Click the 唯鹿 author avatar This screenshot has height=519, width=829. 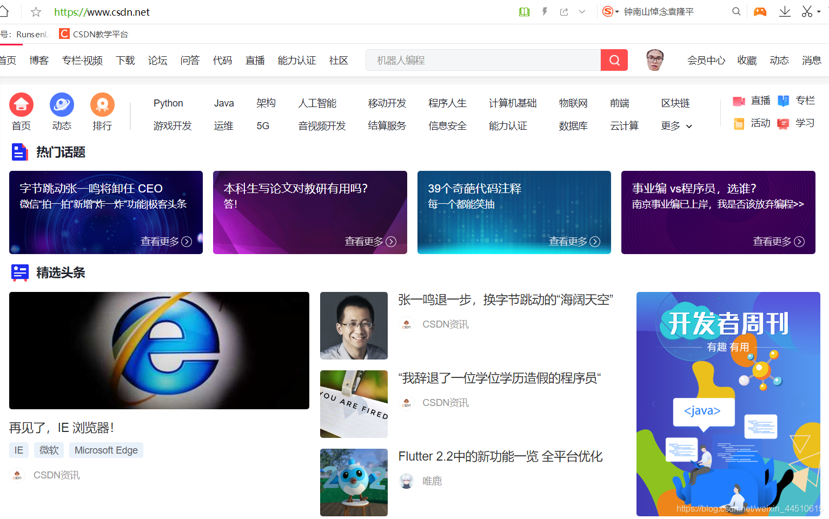coord(407,481)
